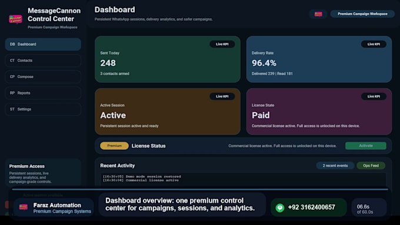
Task: Click the blue video progress bar
Action: pos(200,190)
